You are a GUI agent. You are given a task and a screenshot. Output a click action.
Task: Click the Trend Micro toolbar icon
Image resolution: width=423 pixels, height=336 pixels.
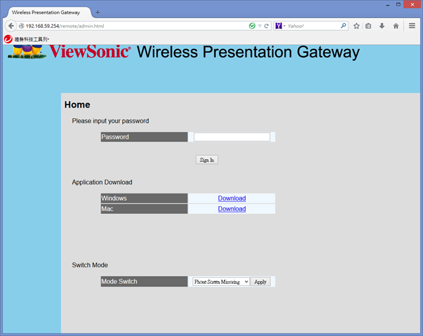click(x=8, y=39)
